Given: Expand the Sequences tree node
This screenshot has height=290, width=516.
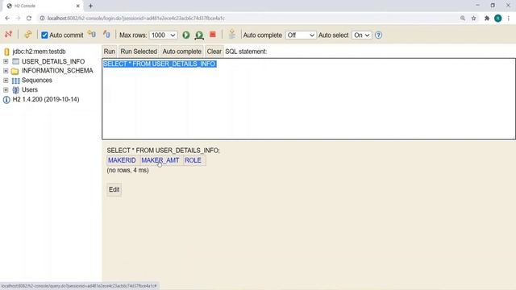Looking at the screenshot, I should 6,81.
